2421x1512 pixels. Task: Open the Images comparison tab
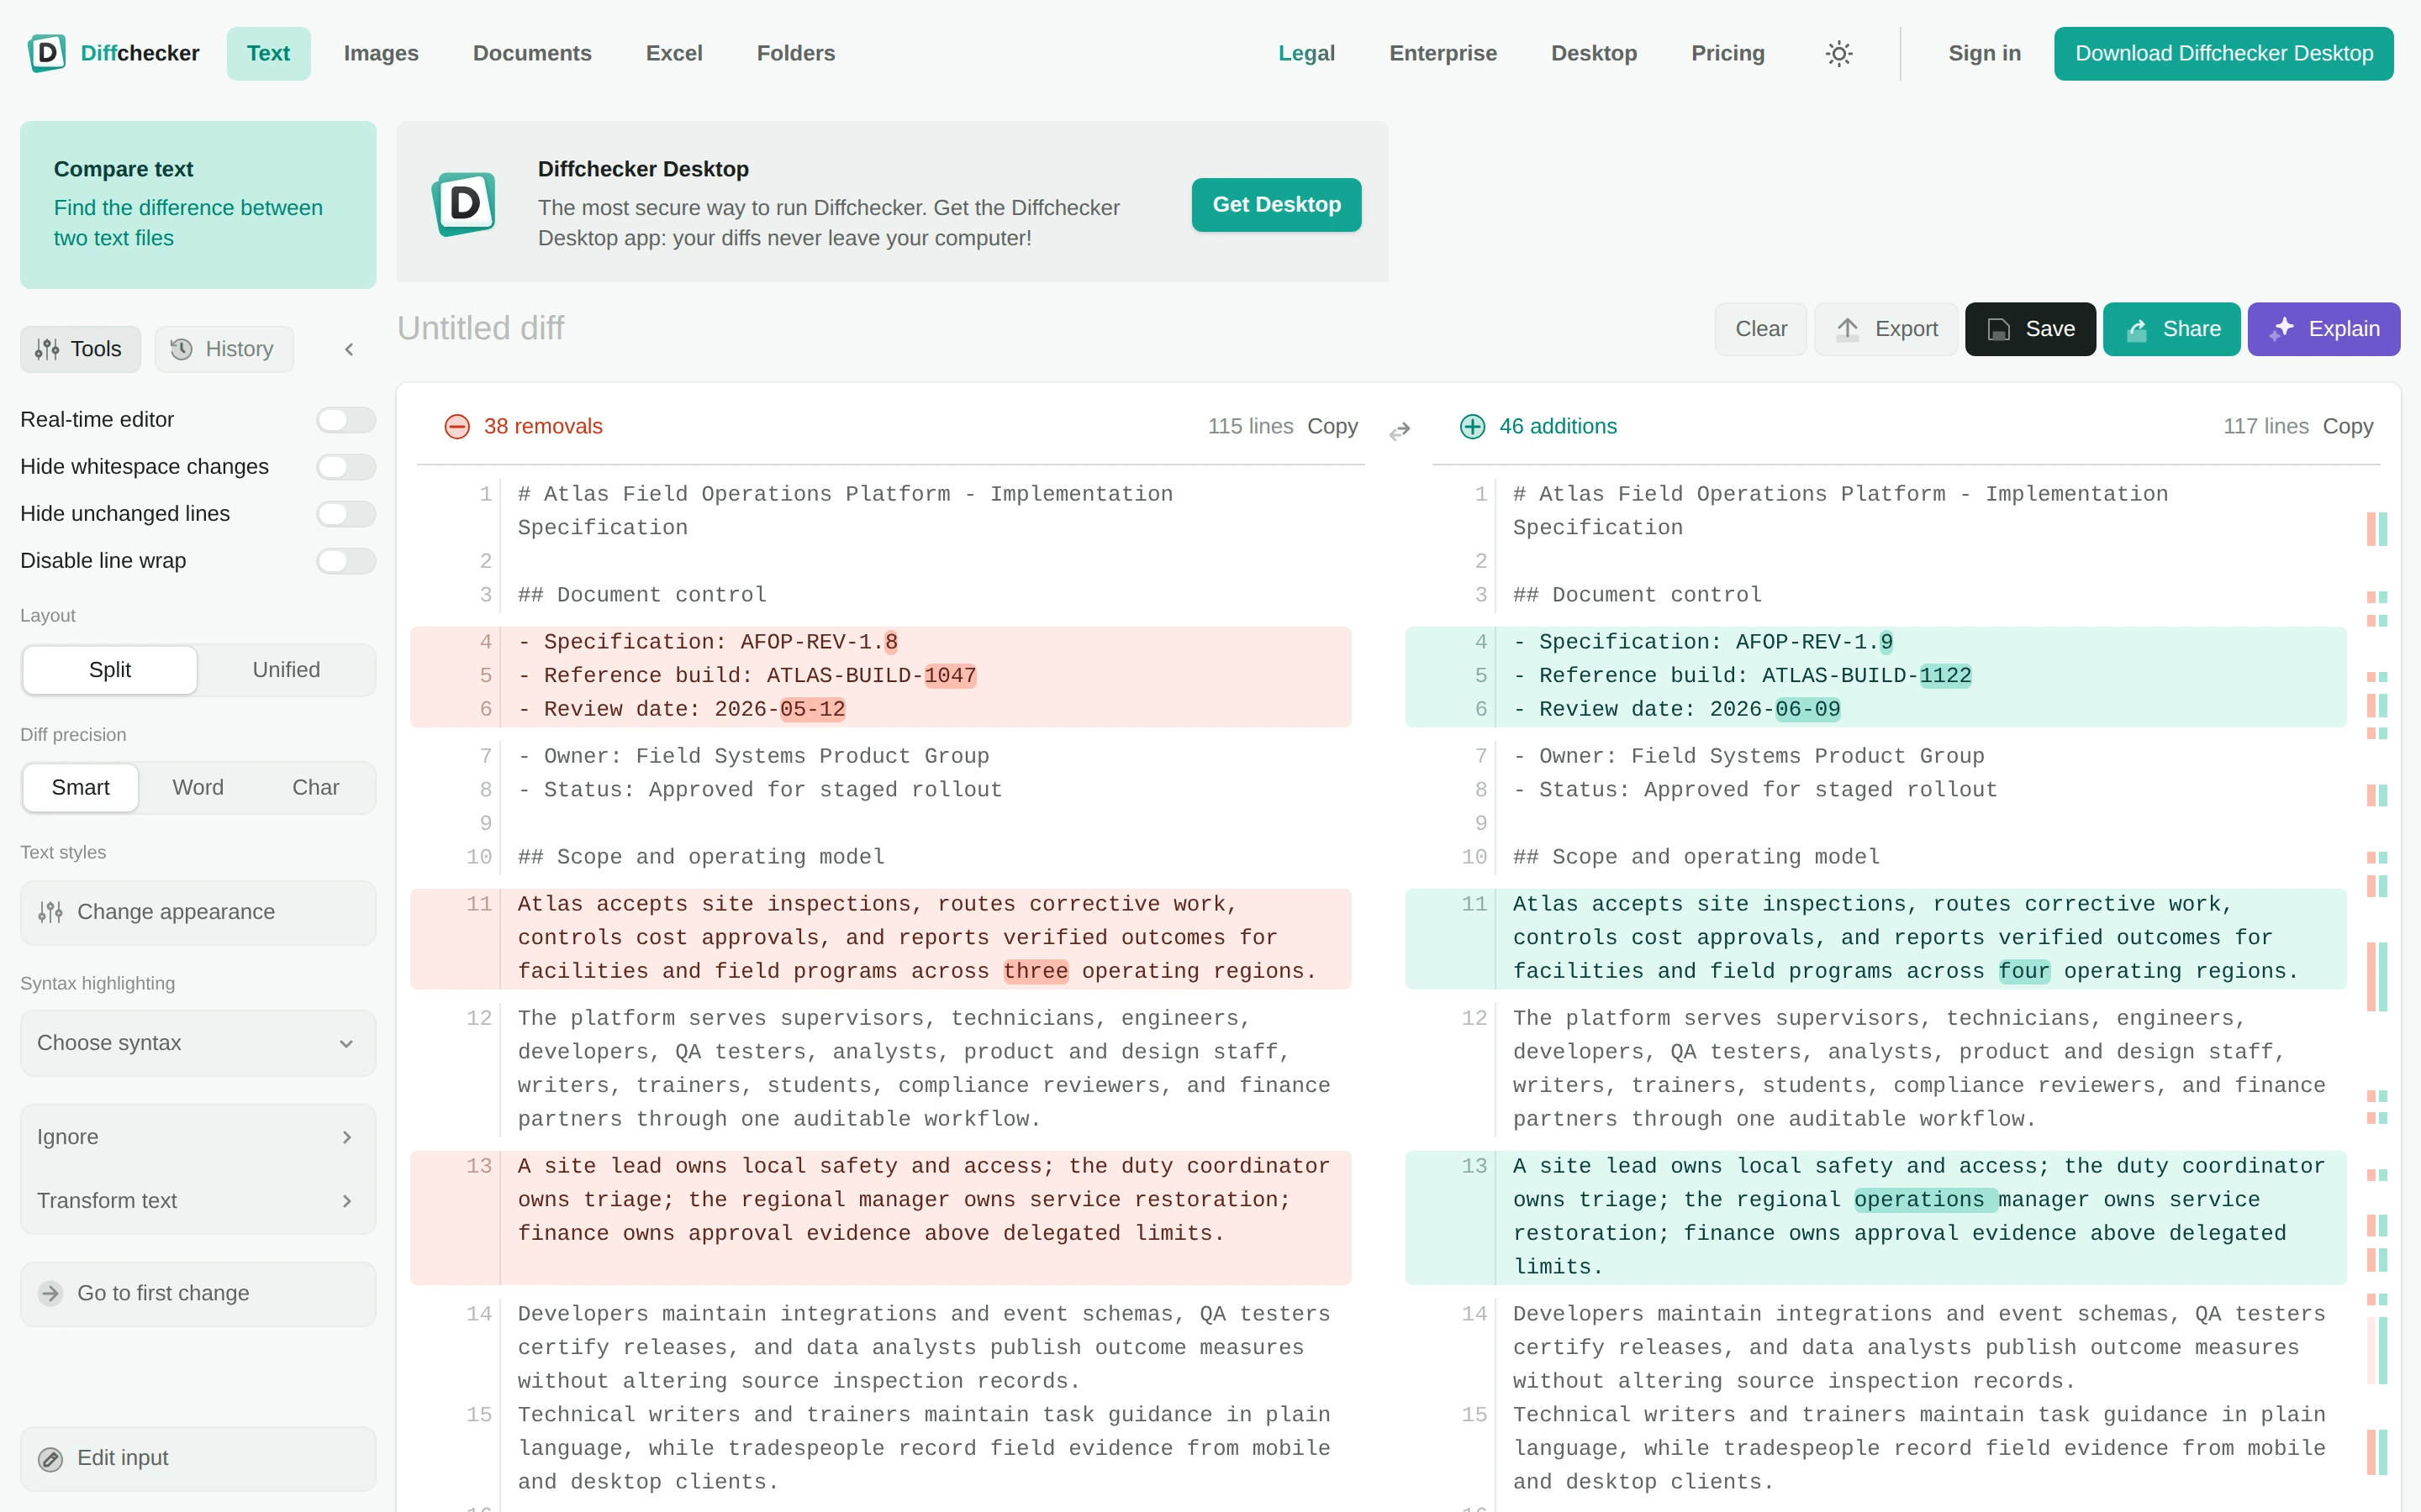[x=381, y=53]
